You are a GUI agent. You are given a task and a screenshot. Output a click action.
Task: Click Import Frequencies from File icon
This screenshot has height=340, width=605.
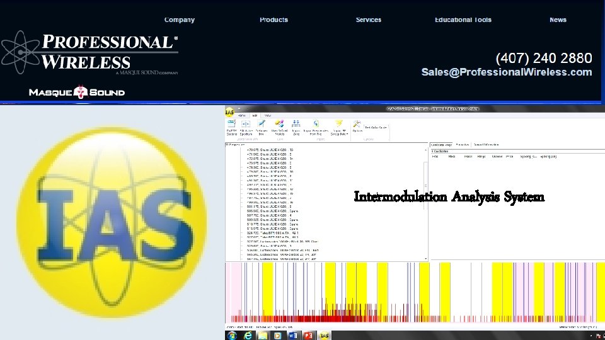click(x=316, y=128)
